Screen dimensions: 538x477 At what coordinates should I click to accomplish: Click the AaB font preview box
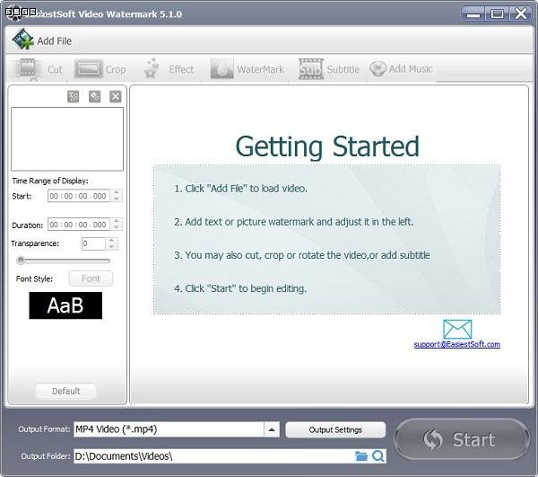point(65,305)
